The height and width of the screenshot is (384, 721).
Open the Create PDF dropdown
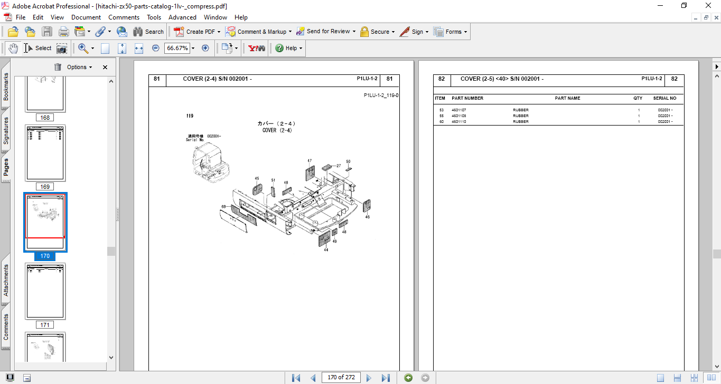coord(197,31)
